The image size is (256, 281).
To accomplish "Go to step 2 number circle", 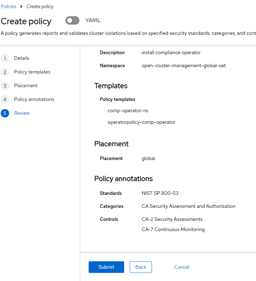I will tap(5, 72).
